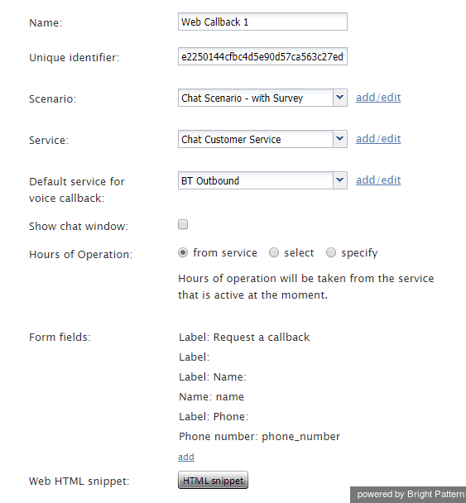Choose the 'select' hours option
The width and height of the screenshot is (466, 503).
coord(274,253)
